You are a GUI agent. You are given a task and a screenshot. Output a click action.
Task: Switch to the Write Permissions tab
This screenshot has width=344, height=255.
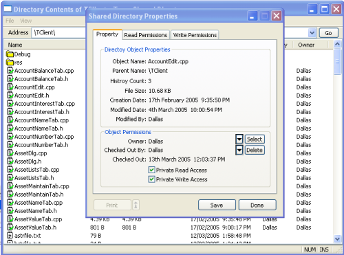195,35
